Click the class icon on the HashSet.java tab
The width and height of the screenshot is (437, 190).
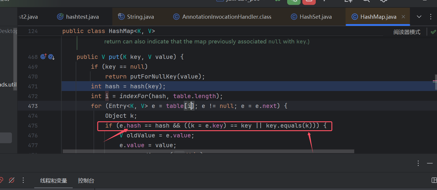(294, 17)
